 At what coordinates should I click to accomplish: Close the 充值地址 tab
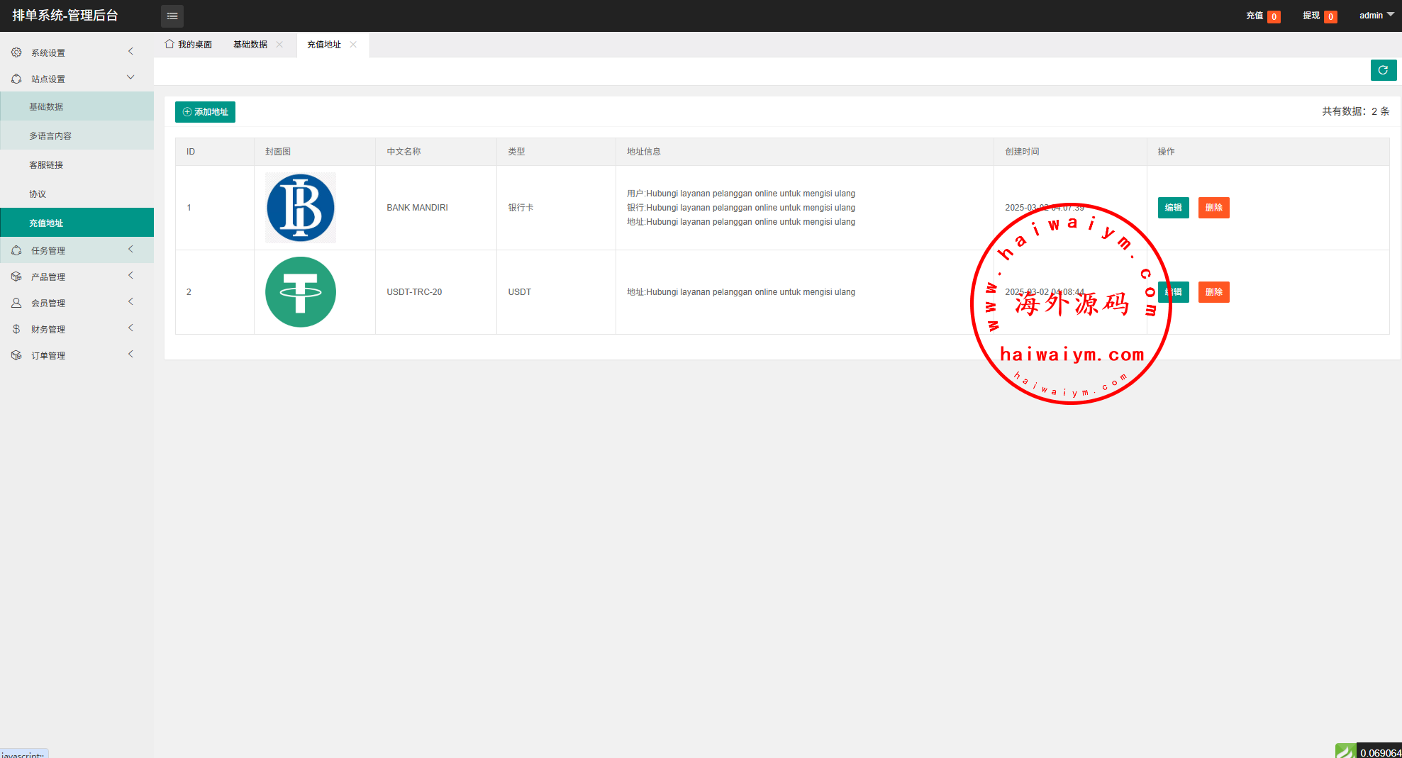tap(353, 45)
